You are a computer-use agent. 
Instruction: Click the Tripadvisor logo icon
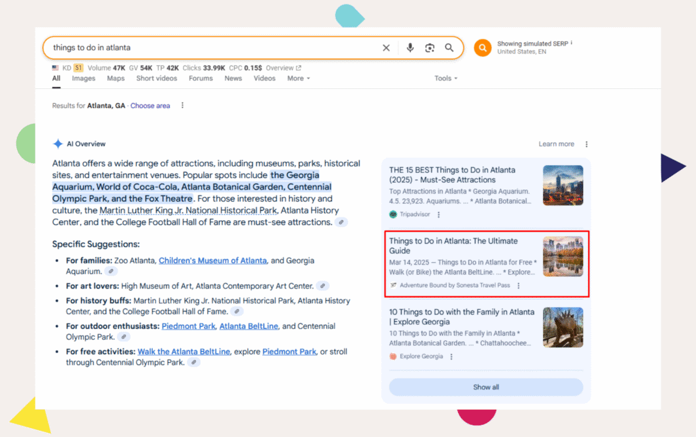pos(393,214)
